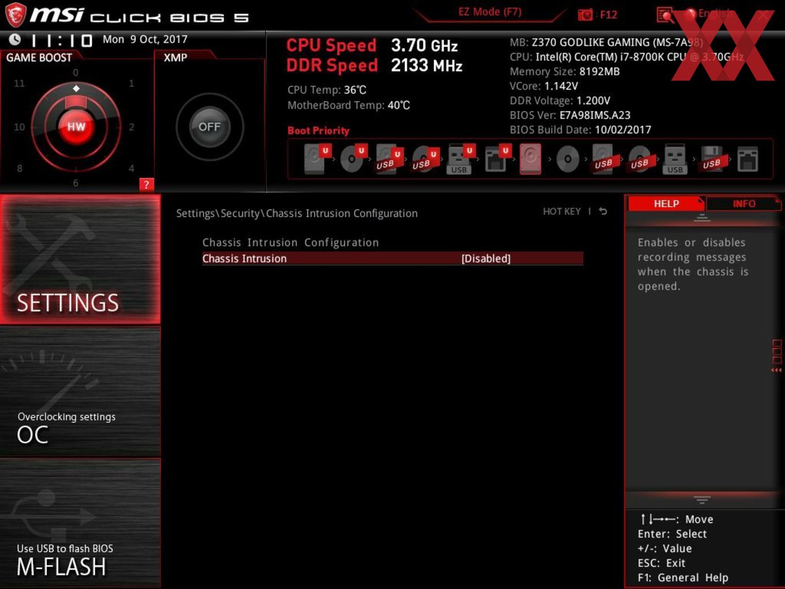Click the DDR Speed 2133 MHz readout
Screen dimensions: 785x589
[375, 65]
